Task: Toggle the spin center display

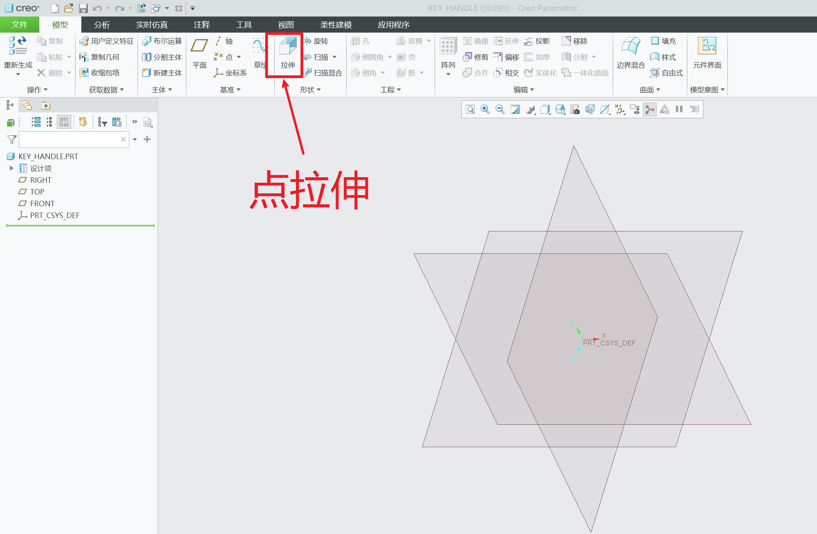Action: [650, 109]
